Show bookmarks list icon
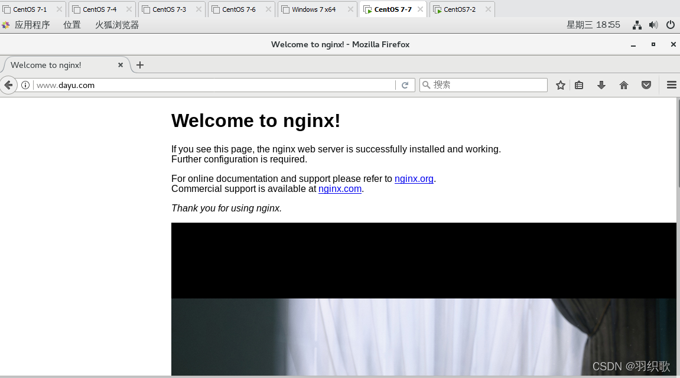680x378 pixels. point(579,85)
